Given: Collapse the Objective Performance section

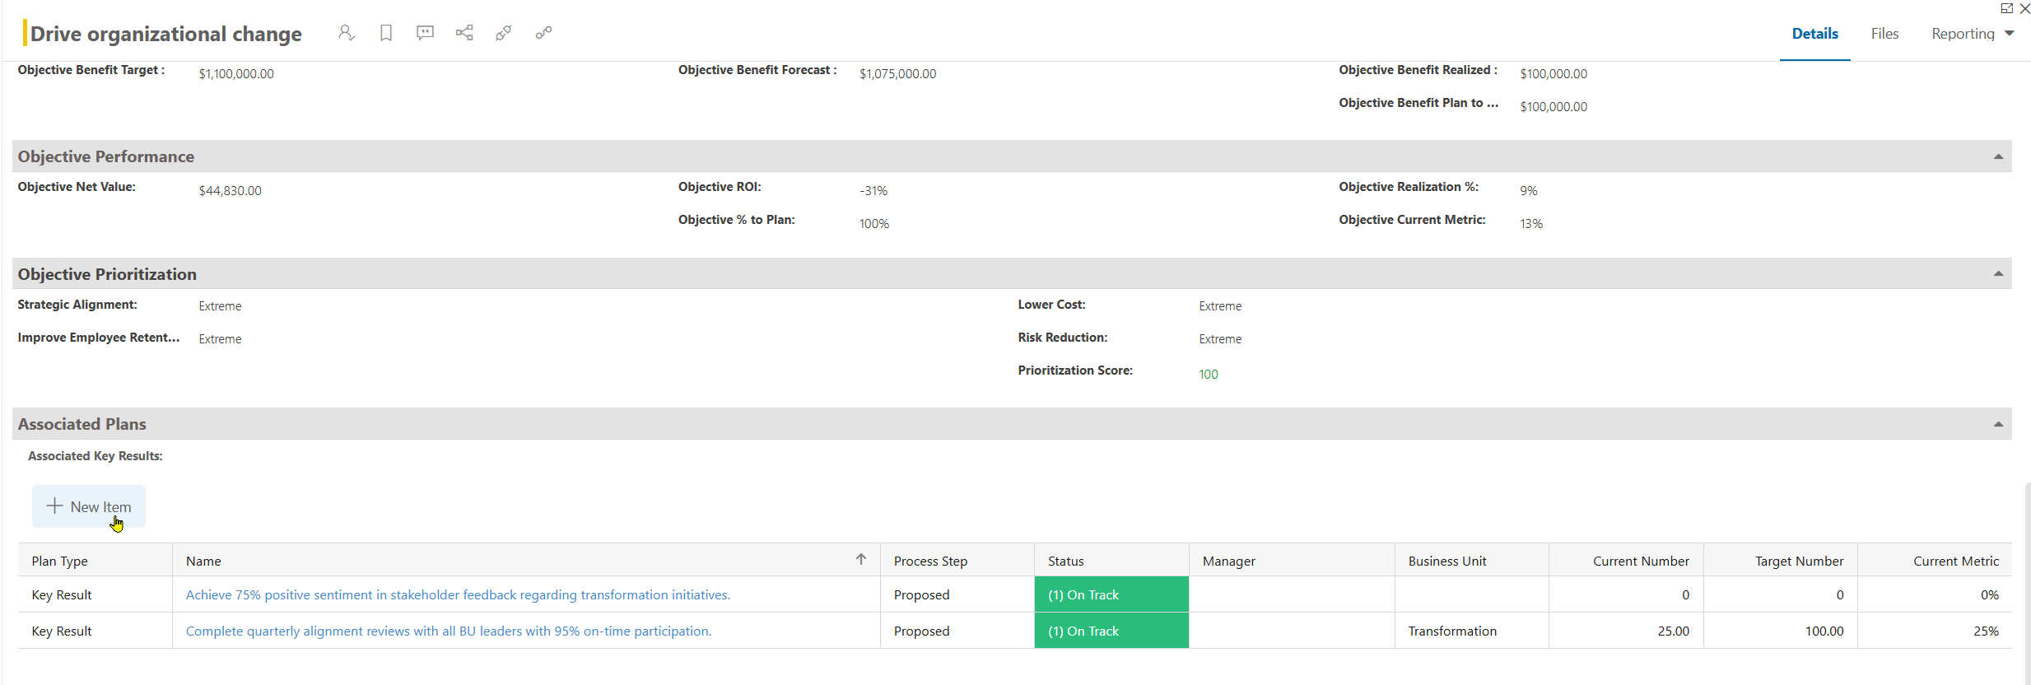Looking at the screenshot, I should pyautogui.click(x=1998, y=156).
